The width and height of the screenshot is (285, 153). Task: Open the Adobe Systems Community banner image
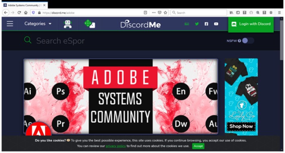point(121,97)
